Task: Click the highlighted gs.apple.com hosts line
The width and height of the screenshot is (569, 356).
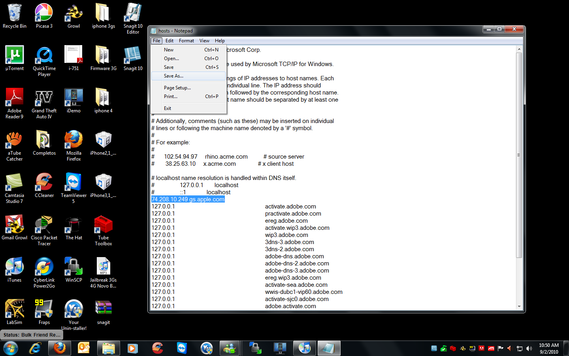Action: coord(188,199)
